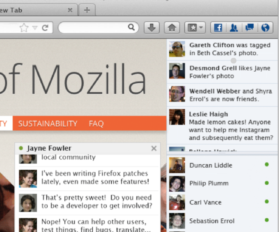Close the New Tab tab

click(70, 10)
